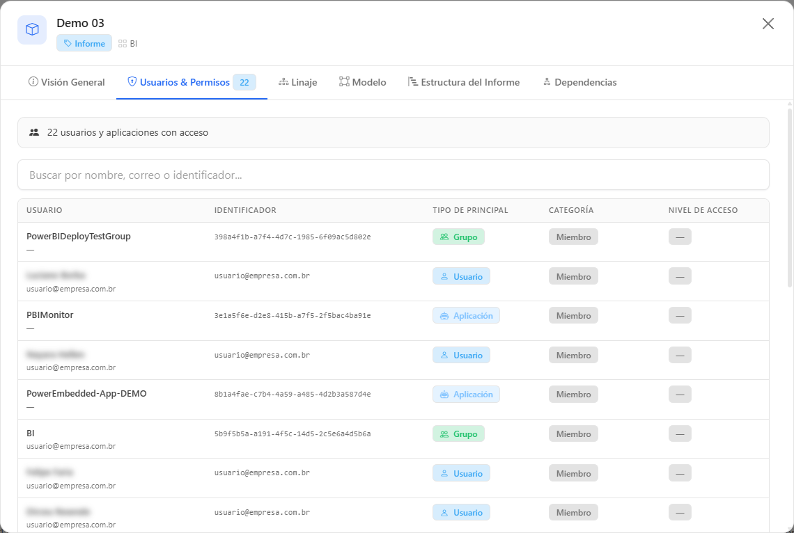The width and height of the screenshot is (794, 533).
Task: Click the IDENTIFICADOR column header
Action: coord(245,210)
